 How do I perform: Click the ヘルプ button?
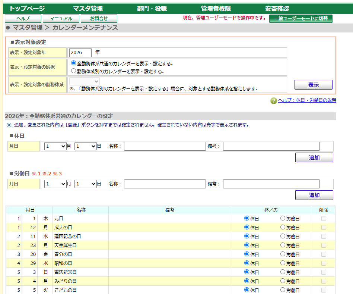point(23,19)
